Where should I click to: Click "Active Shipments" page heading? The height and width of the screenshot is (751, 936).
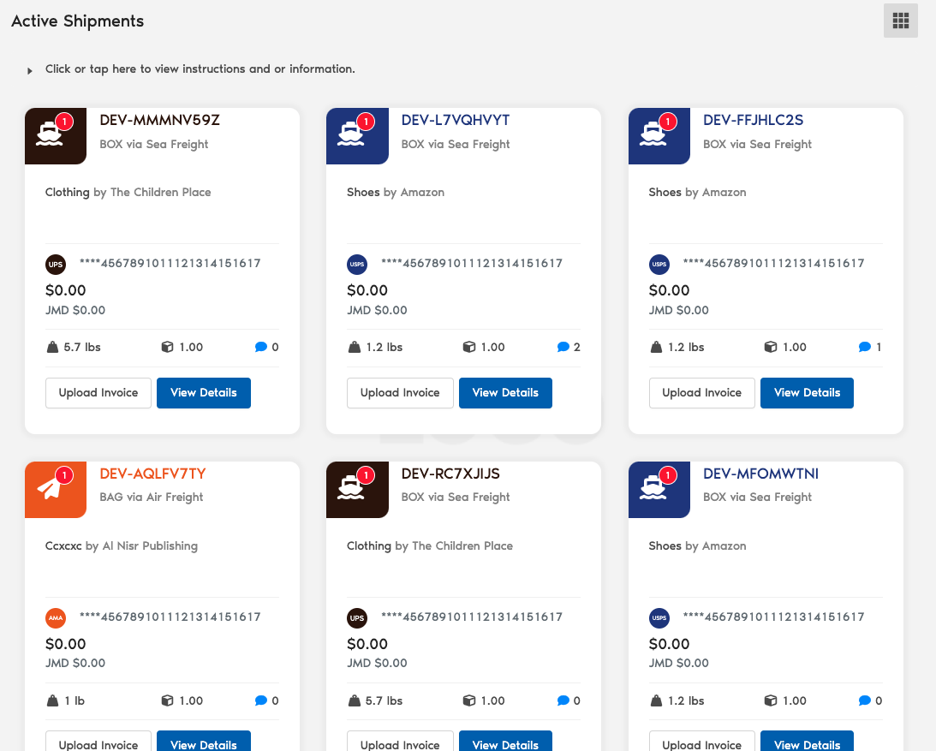78,21
